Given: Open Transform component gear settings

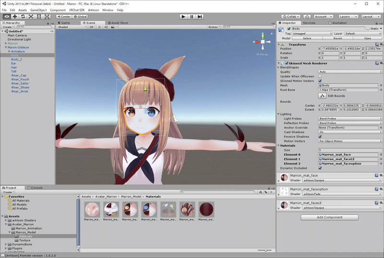Looking at the screenshot, I should click(381, 45).
